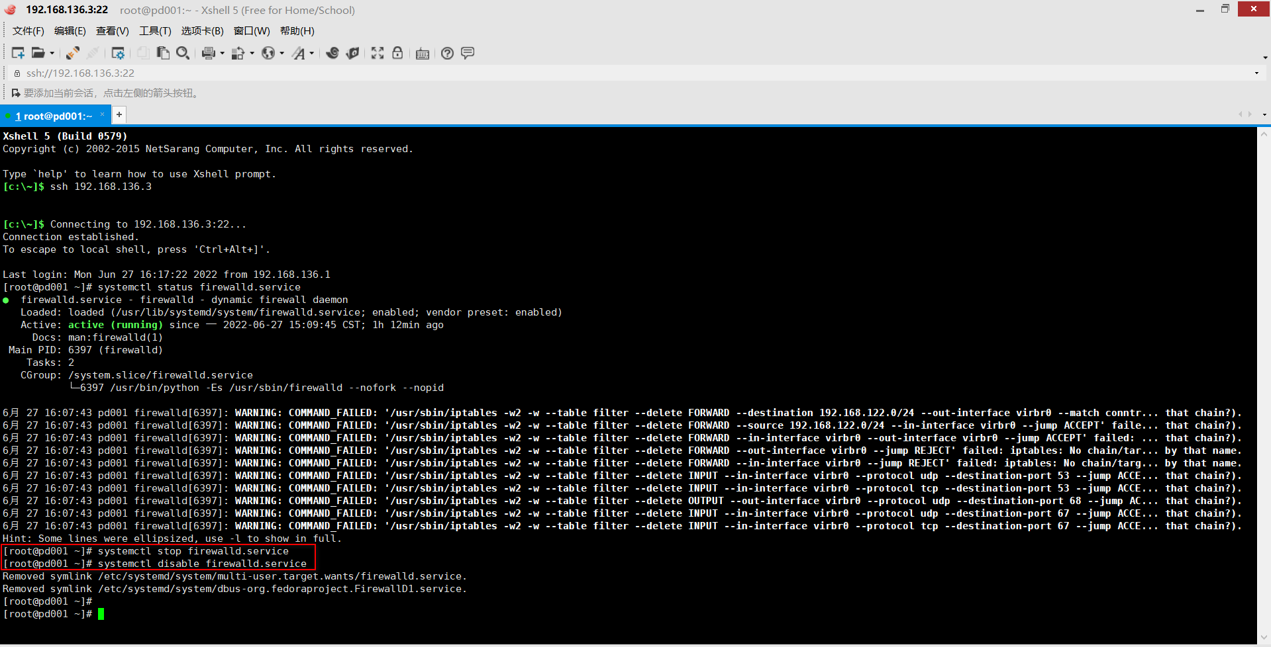
Task: Add a new tab with plus button
Action: click(x=119, y=115)
